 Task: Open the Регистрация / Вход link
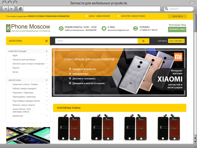(177, 25)
